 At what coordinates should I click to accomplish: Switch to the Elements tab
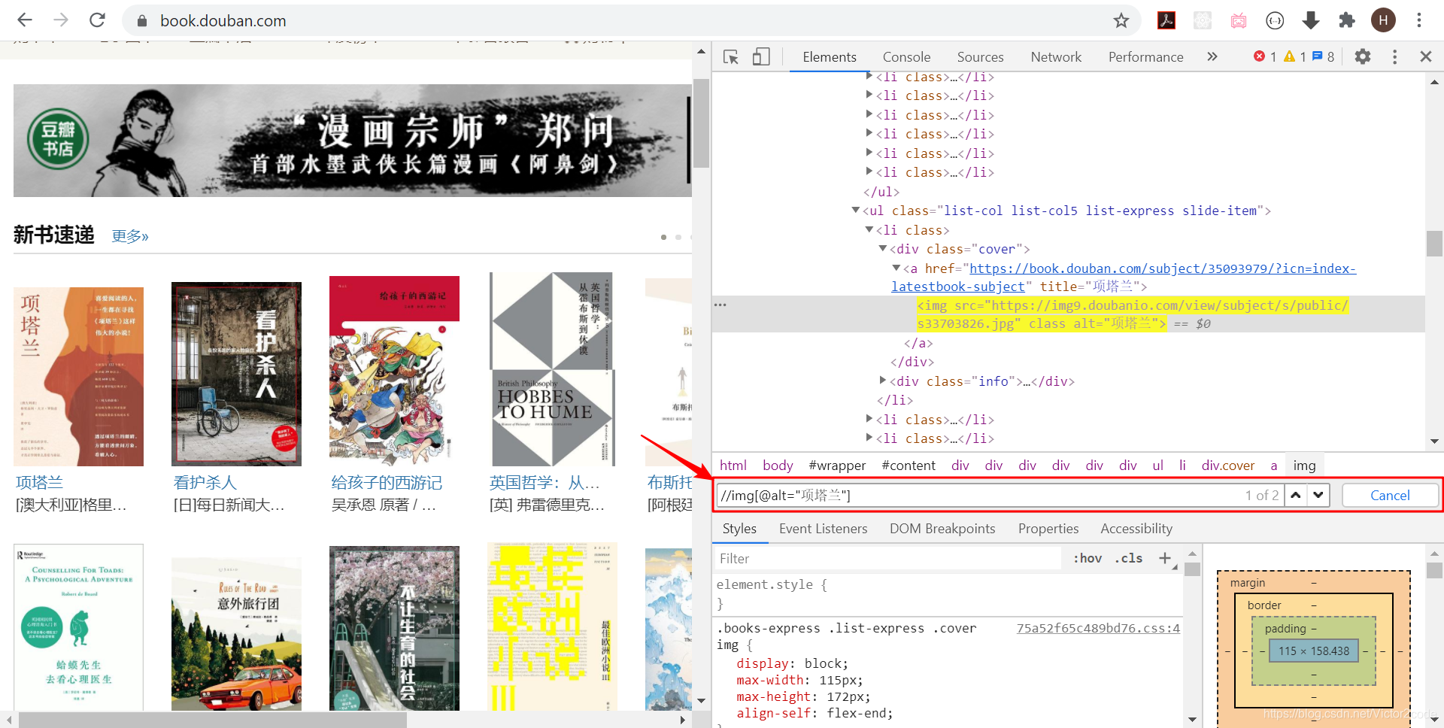point(829,57)
